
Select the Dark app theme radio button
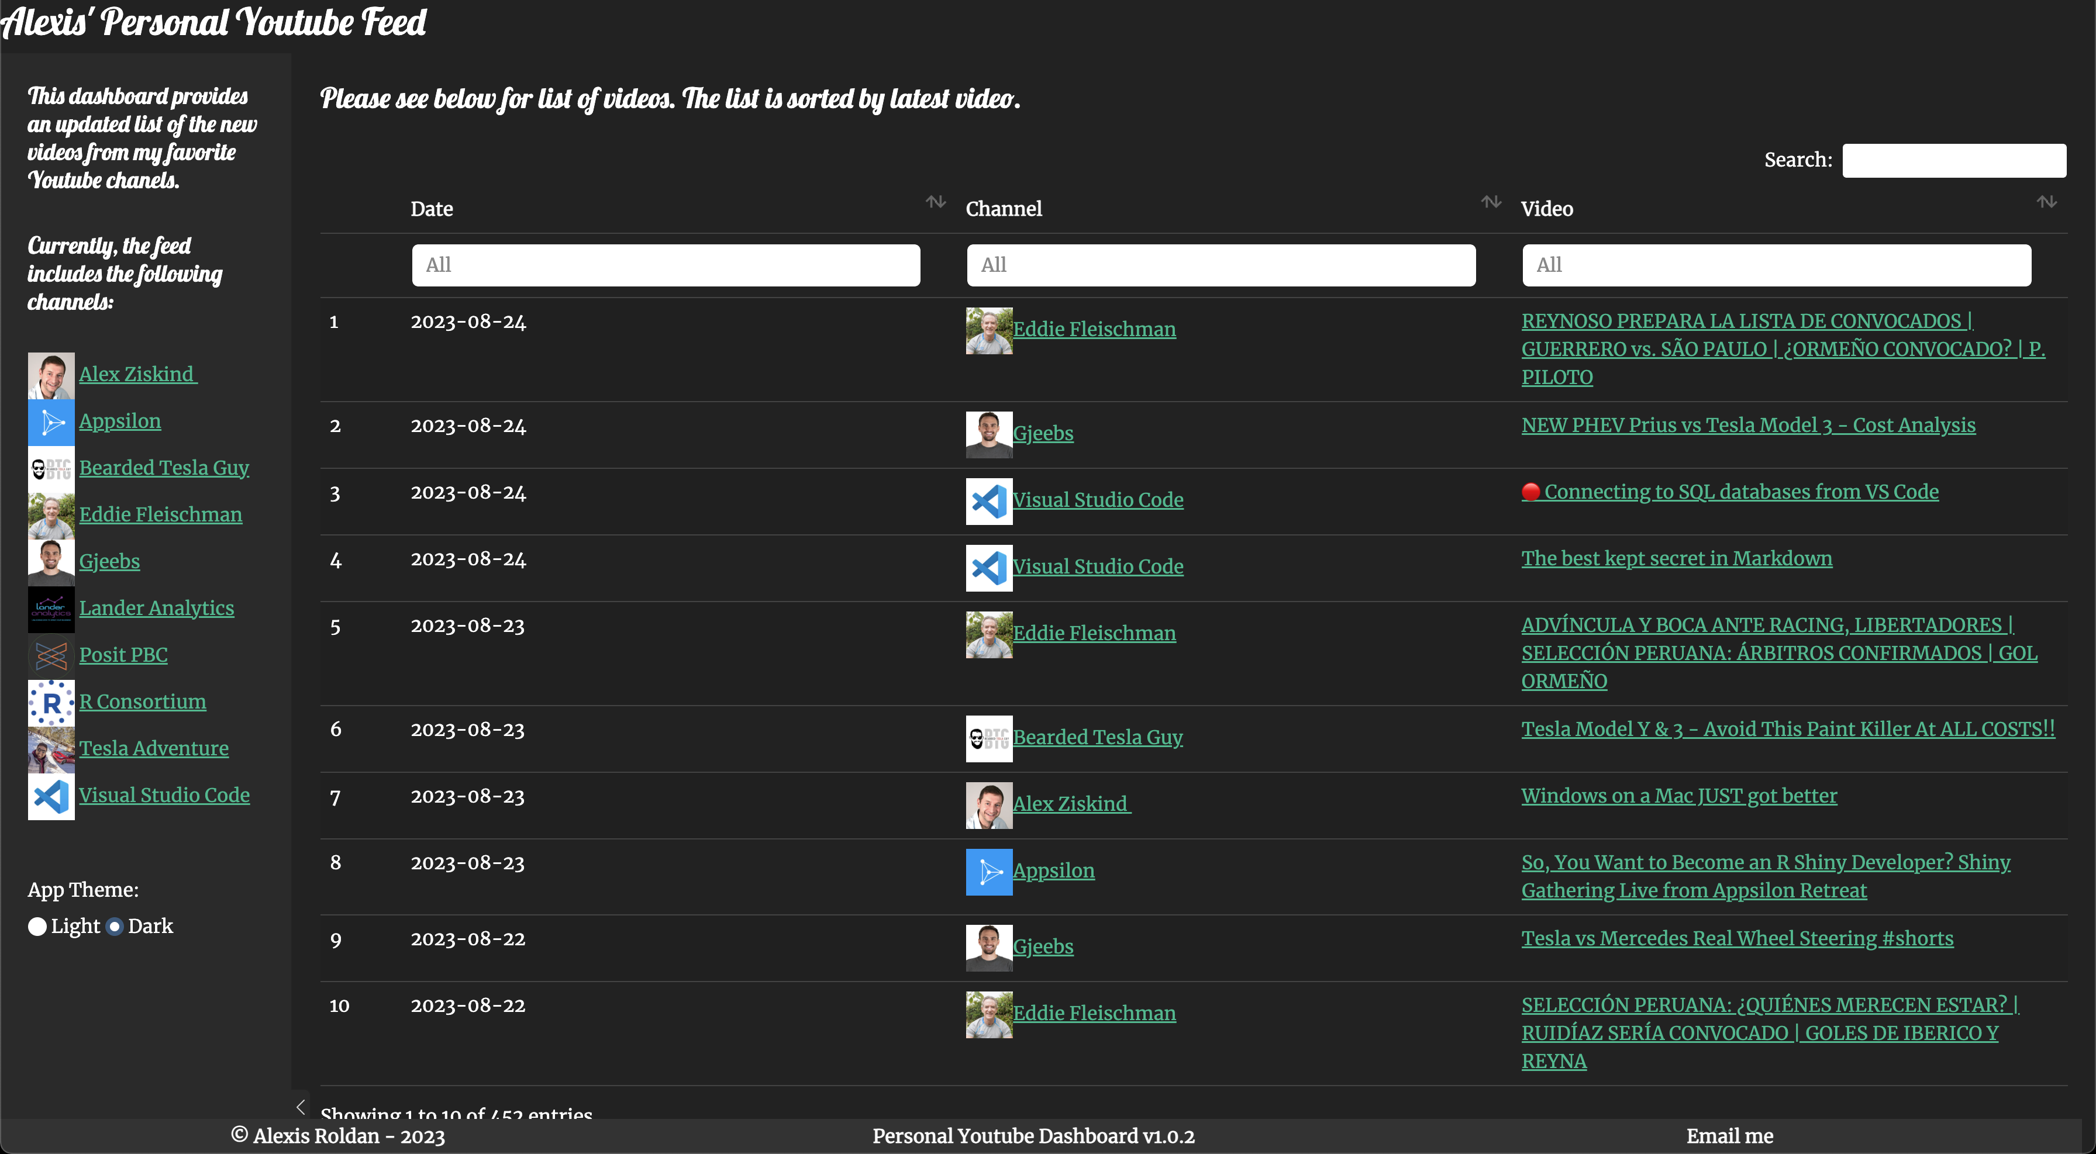coord(115,926)
